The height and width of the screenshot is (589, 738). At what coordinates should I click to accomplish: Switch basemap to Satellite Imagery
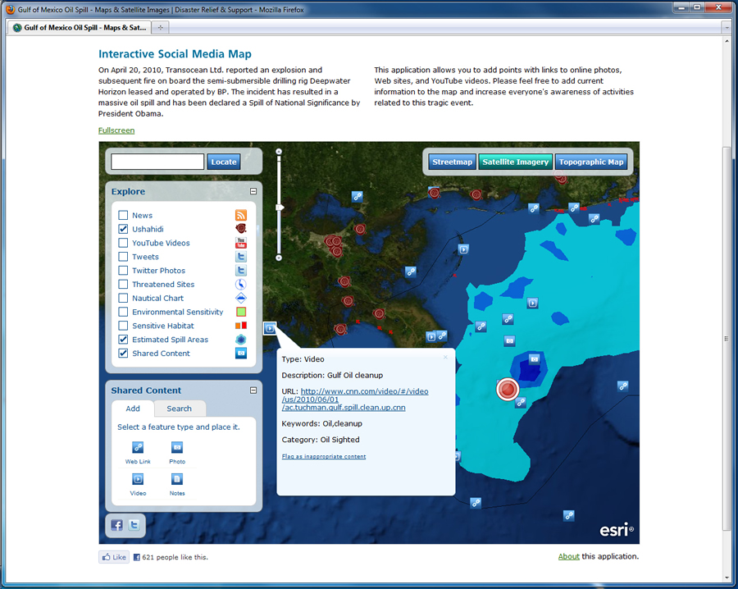(516, 162)
